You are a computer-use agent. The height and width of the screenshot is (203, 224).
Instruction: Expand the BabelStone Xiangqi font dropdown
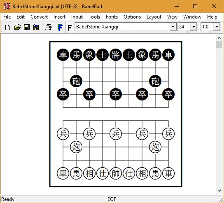pos(173,27)
